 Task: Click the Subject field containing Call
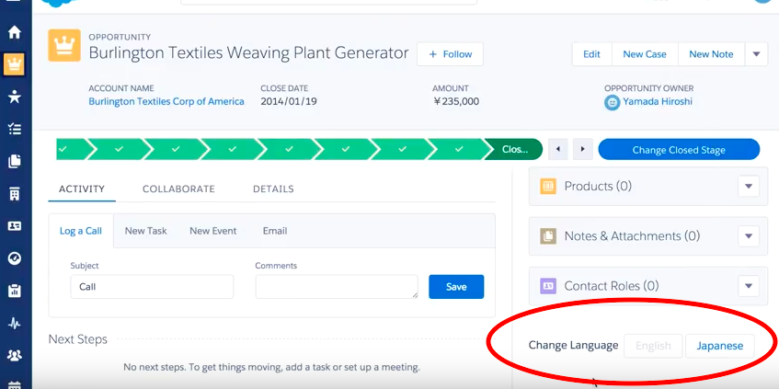pos(152,287)
